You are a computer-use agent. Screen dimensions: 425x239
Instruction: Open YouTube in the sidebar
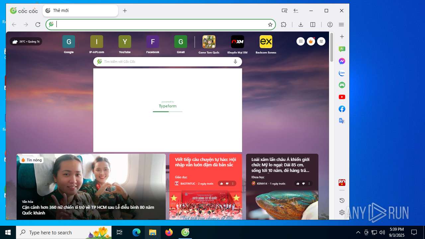(x=342, y=97)
